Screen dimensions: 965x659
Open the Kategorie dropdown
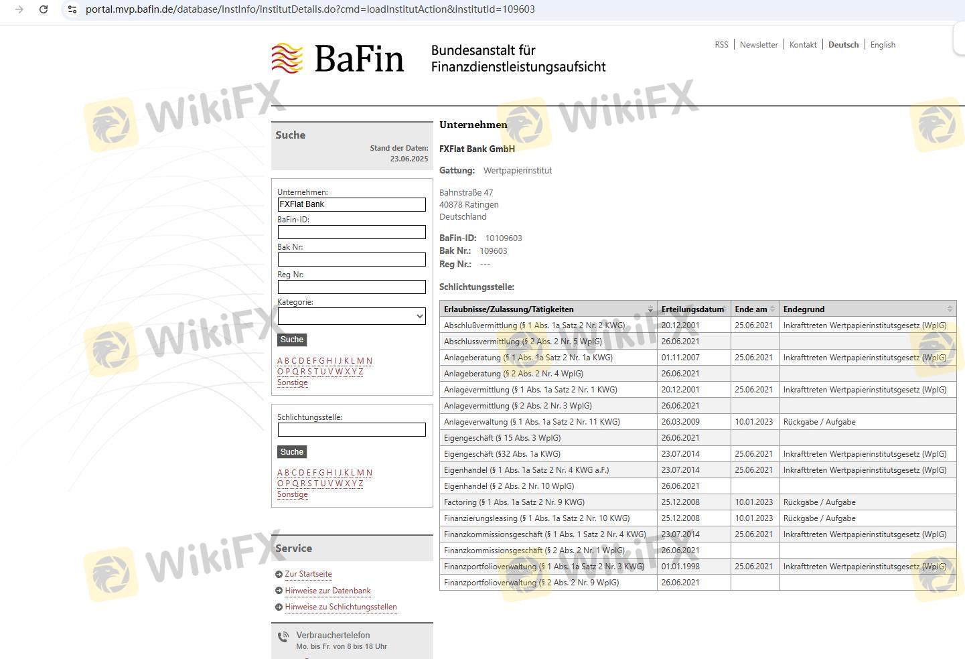tap(352, 316)
